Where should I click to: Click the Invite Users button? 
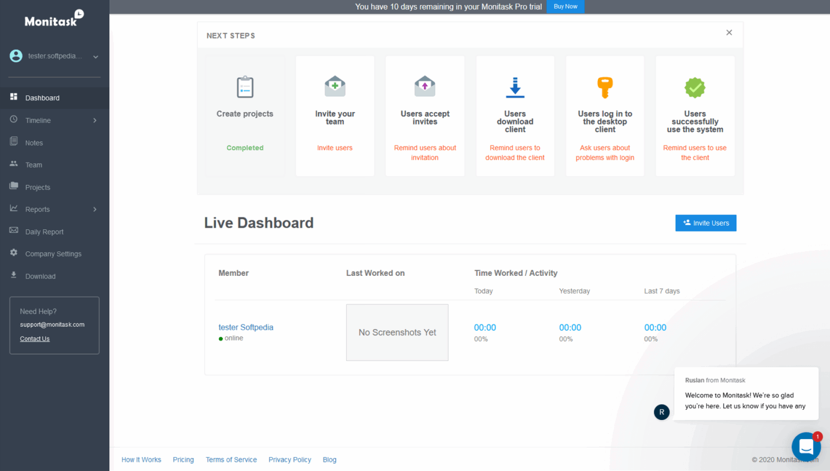pyautogui.click(x=705, y=223)
